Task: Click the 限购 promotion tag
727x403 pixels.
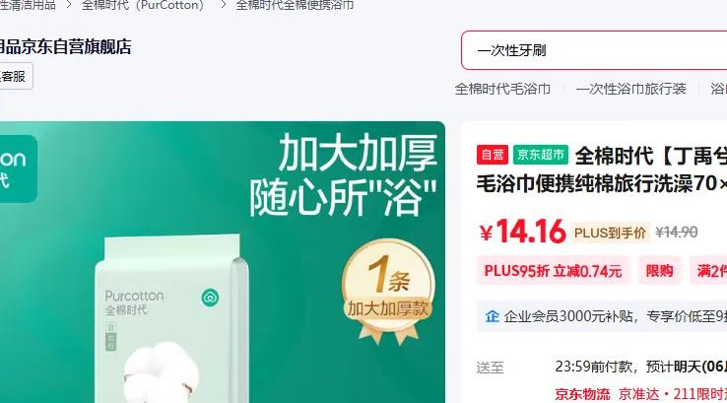Action: (659, 270)
